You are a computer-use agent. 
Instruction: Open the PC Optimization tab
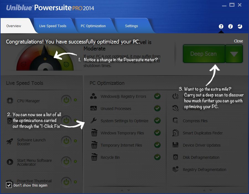pos(93,26)
